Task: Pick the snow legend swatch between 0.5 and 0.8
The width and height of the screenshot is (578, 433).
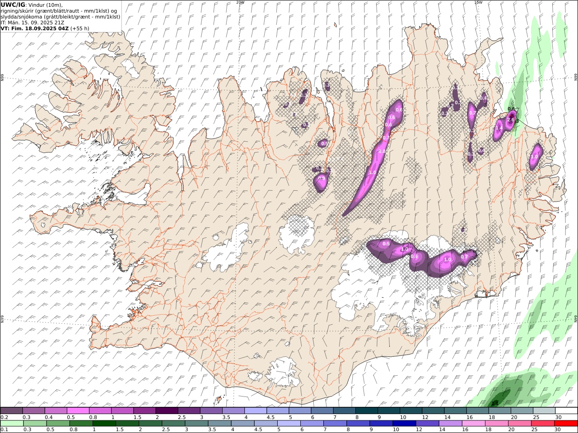Action: 78,411
